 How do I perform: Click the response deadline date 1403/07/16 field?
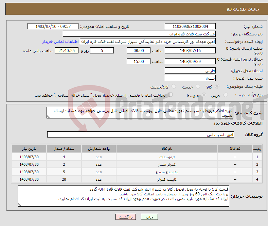(x=190, y=50)
